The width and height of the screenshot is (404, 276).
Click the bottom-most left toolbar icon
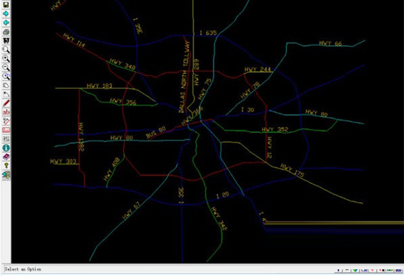[x=6, y=175]
